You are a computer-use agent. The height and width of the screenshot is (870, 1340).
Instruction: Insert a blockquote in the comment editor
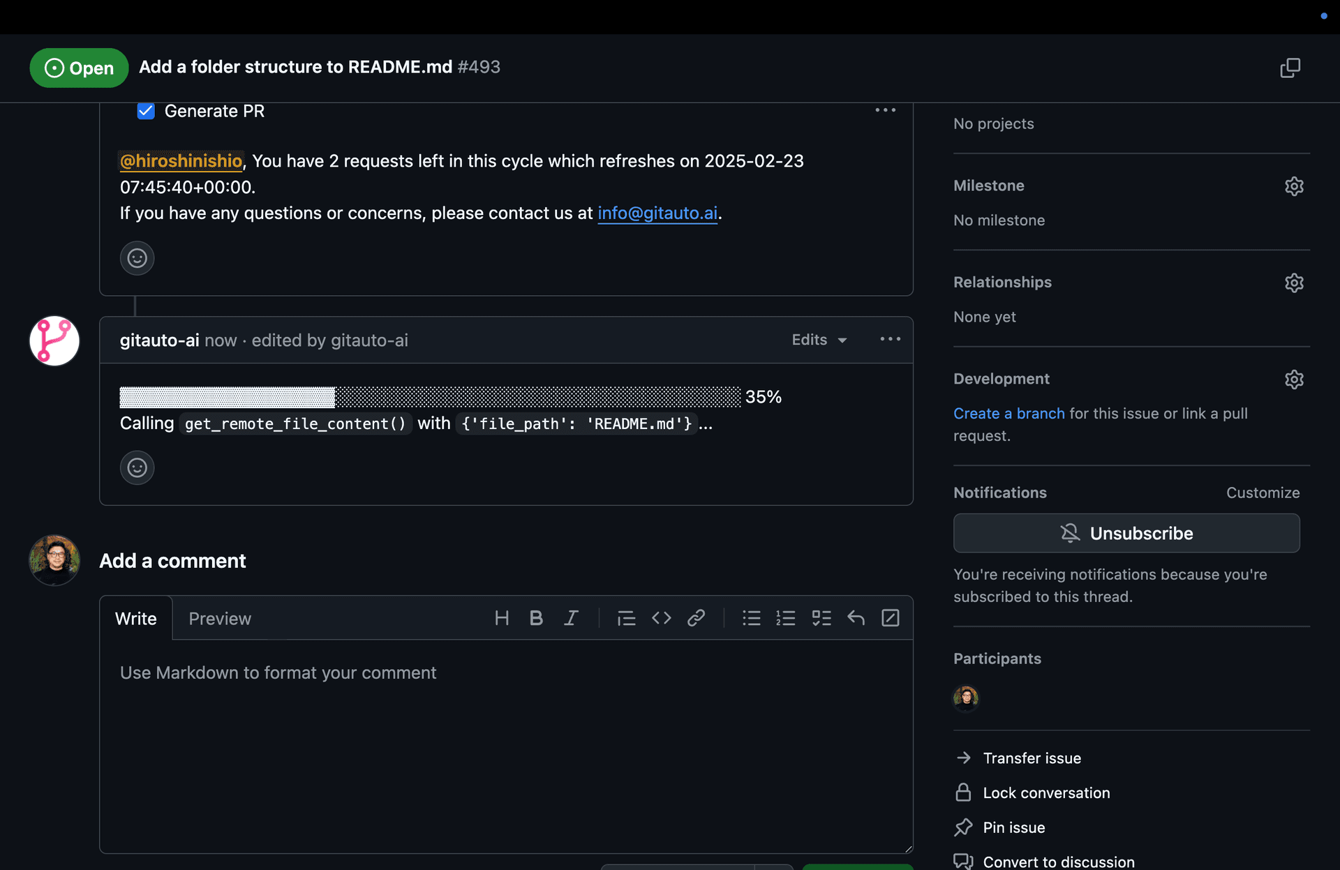click(626, 618)
